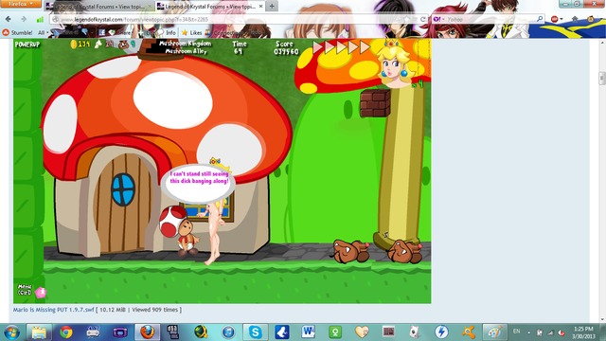Open the solitaire cards taskbar icon

(x=415, y=332)
